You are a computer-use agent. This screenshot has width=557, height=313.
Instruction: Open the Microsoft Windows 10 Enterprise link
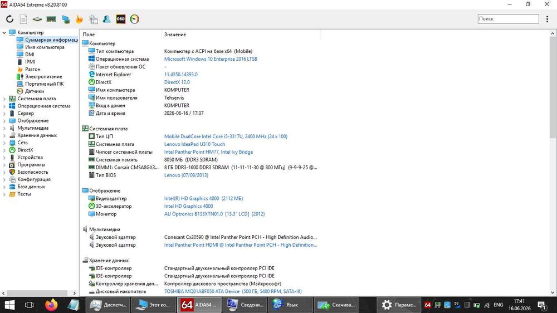211,59
